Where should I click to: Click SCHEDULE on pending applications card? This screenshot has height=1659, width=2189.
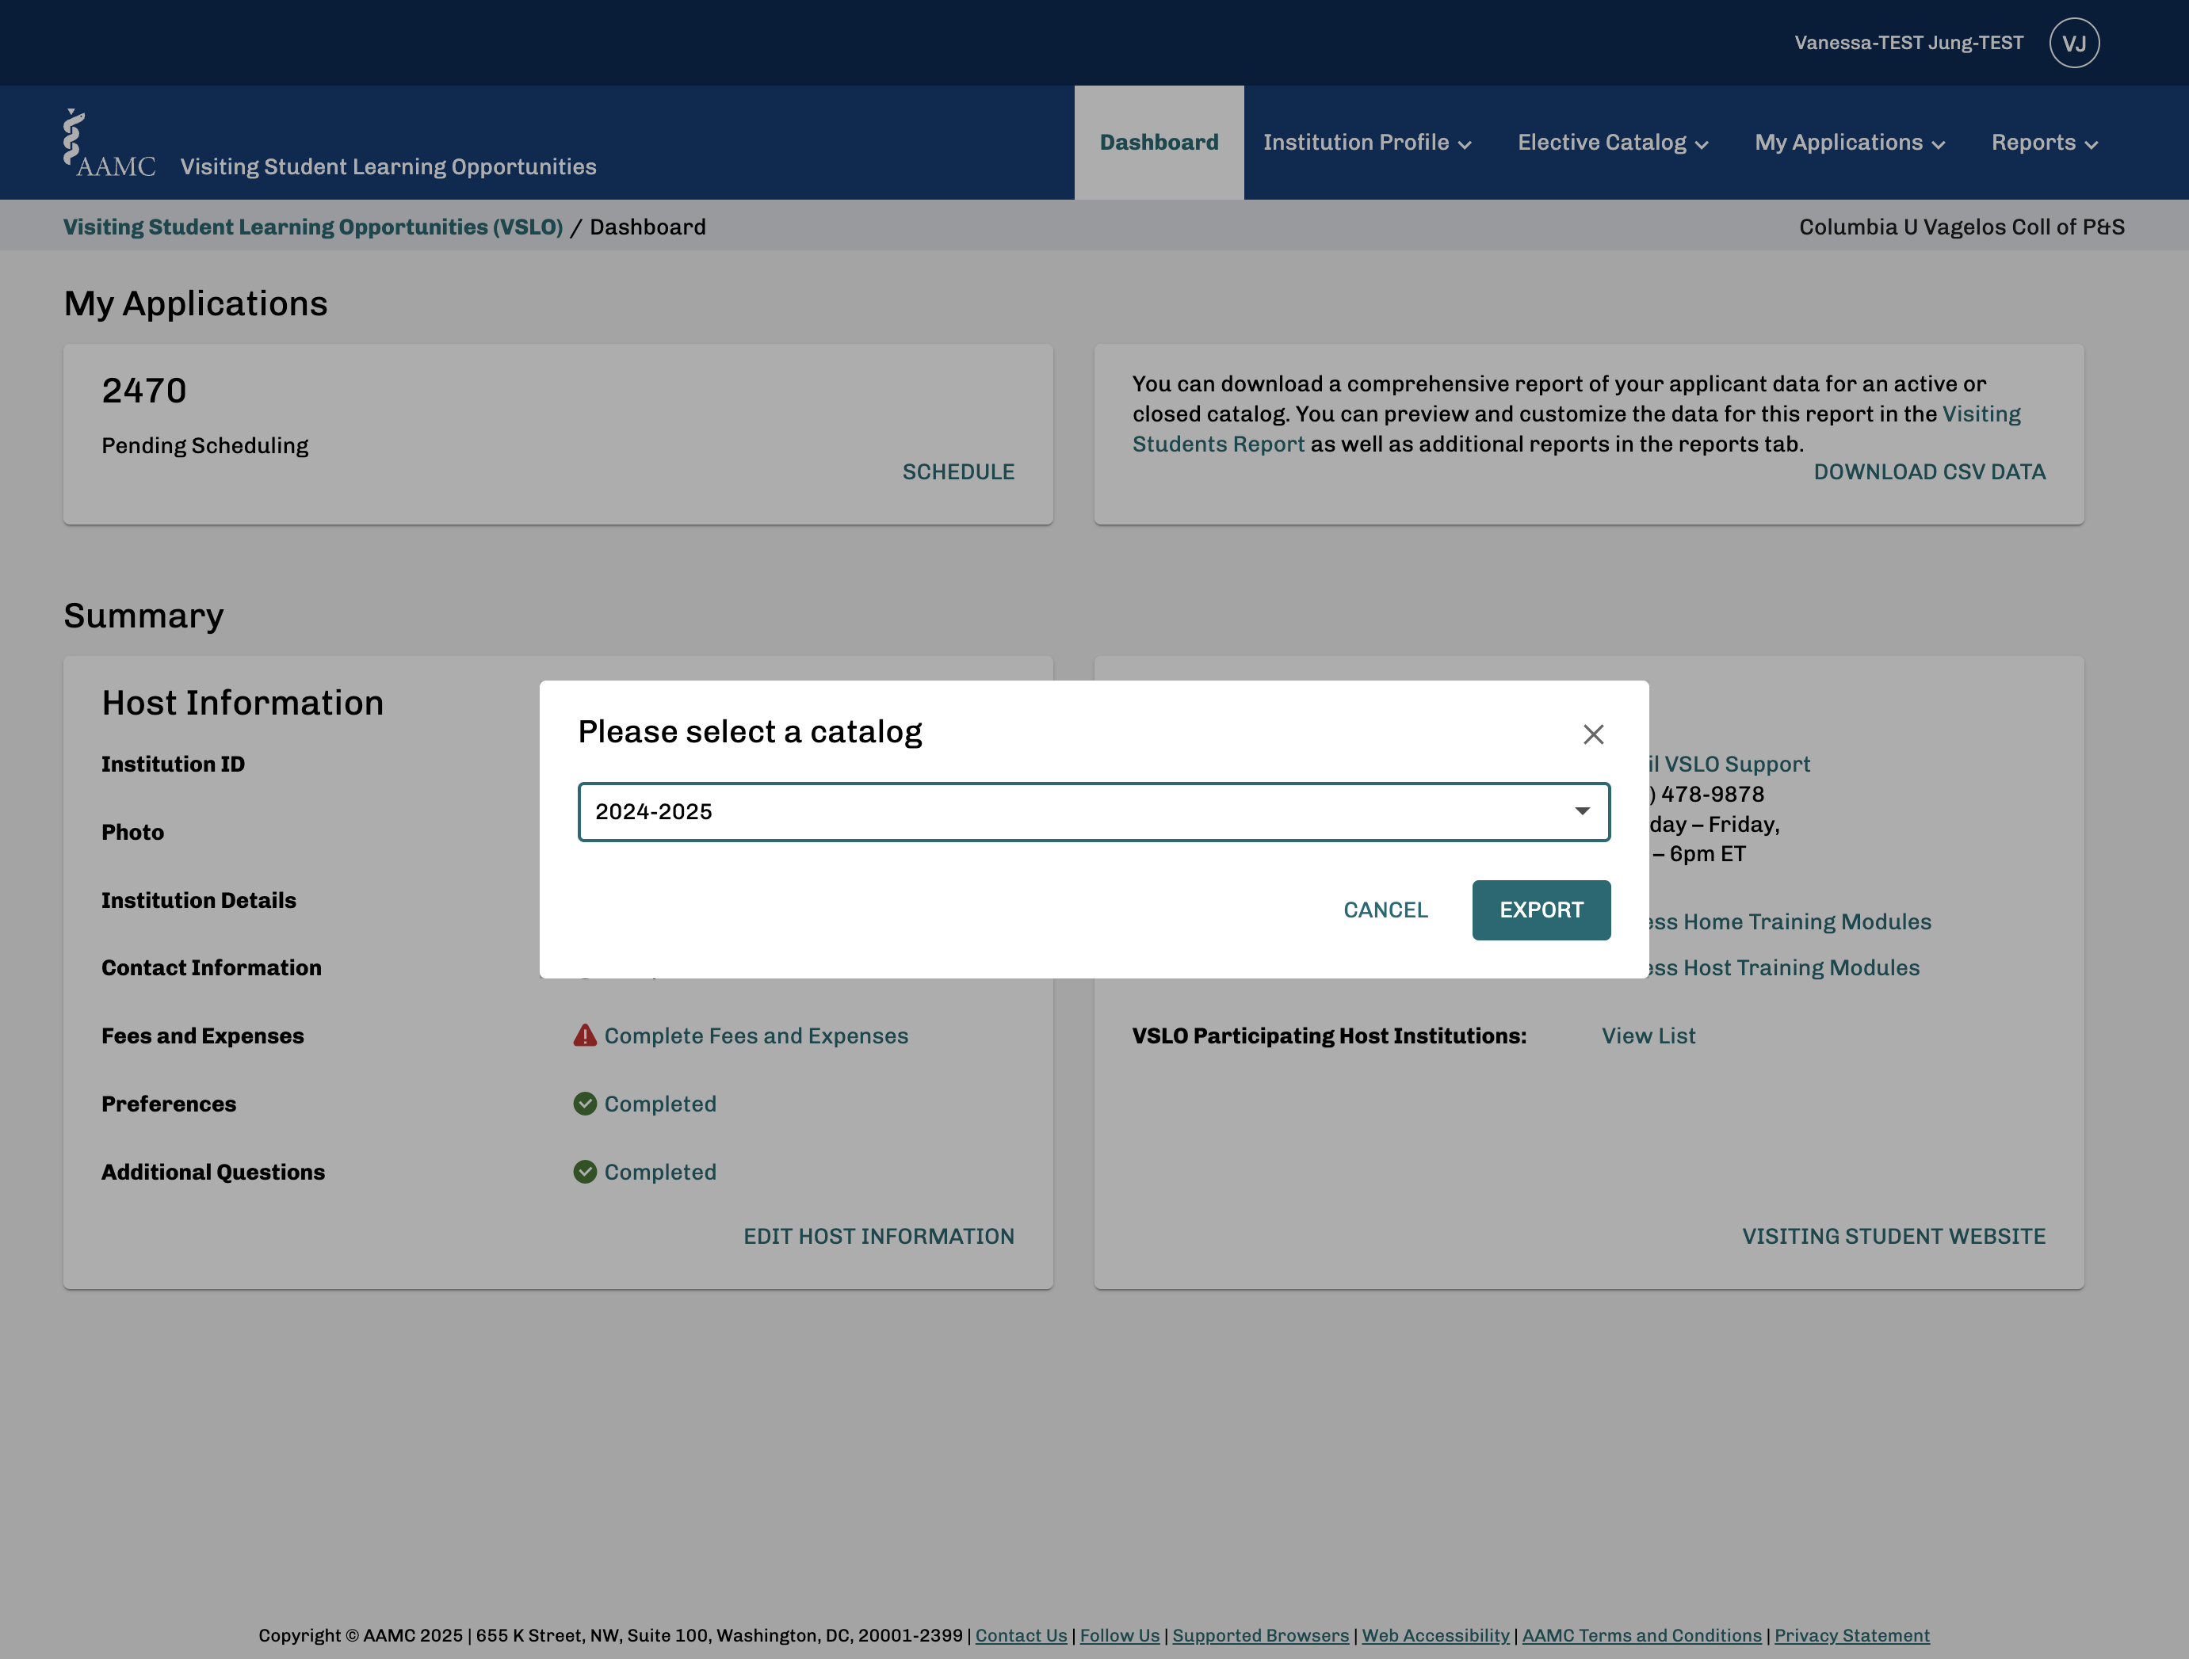coord(958,472)
